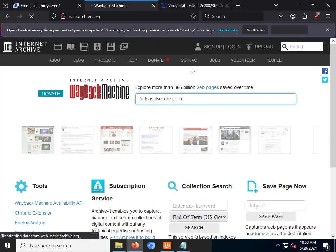
Task: Open the Windows Start menu
Action: coord(8,245)
